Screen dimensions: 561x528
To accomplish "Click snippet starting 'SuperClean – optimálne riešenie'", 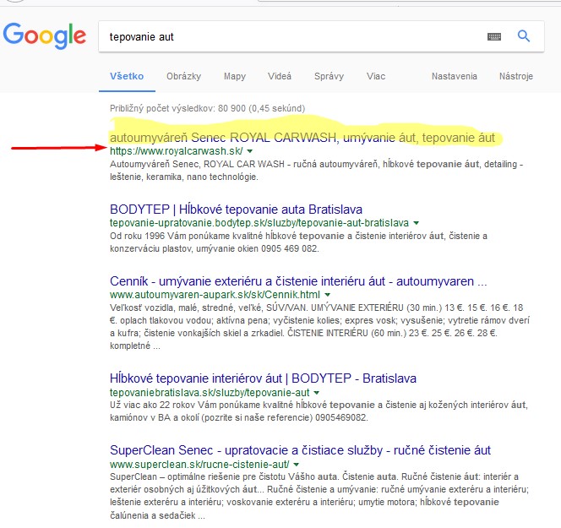I will (319, 496).
